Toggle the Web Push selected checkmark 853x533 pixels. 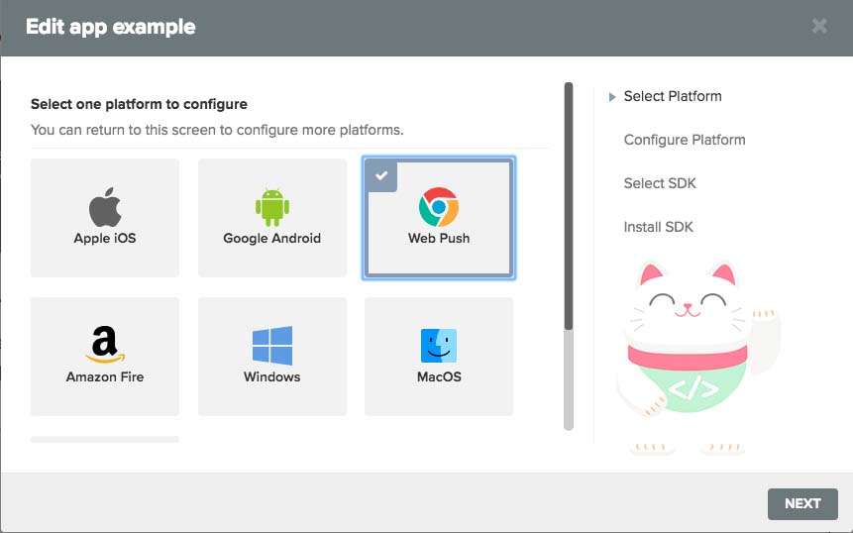(381, 175)
